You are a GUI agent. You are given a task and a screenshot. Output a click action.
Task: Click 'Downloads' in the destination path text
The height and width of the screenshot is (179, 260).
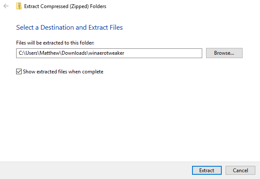point(76,53)
